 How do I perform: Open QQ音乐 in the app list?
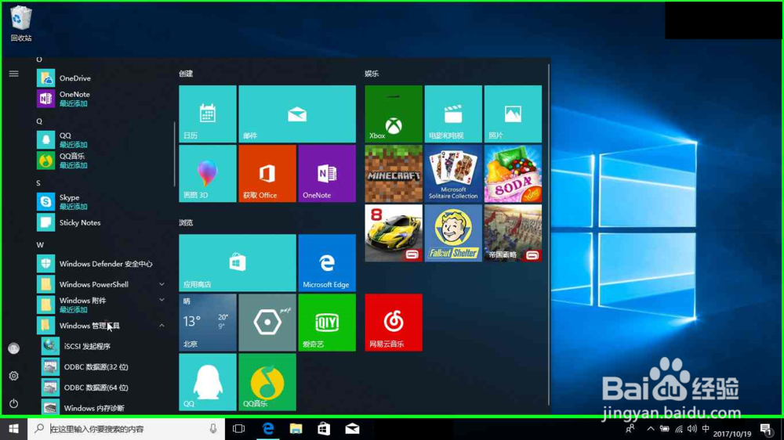(103, 160)
